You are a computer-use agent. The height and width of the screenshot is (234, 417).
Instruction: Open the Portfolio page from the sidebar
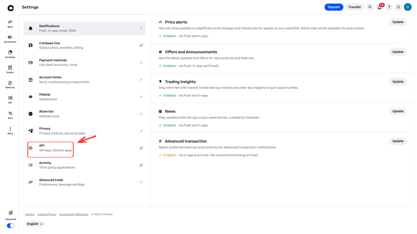pyautogui.click(x=10, y=54)
